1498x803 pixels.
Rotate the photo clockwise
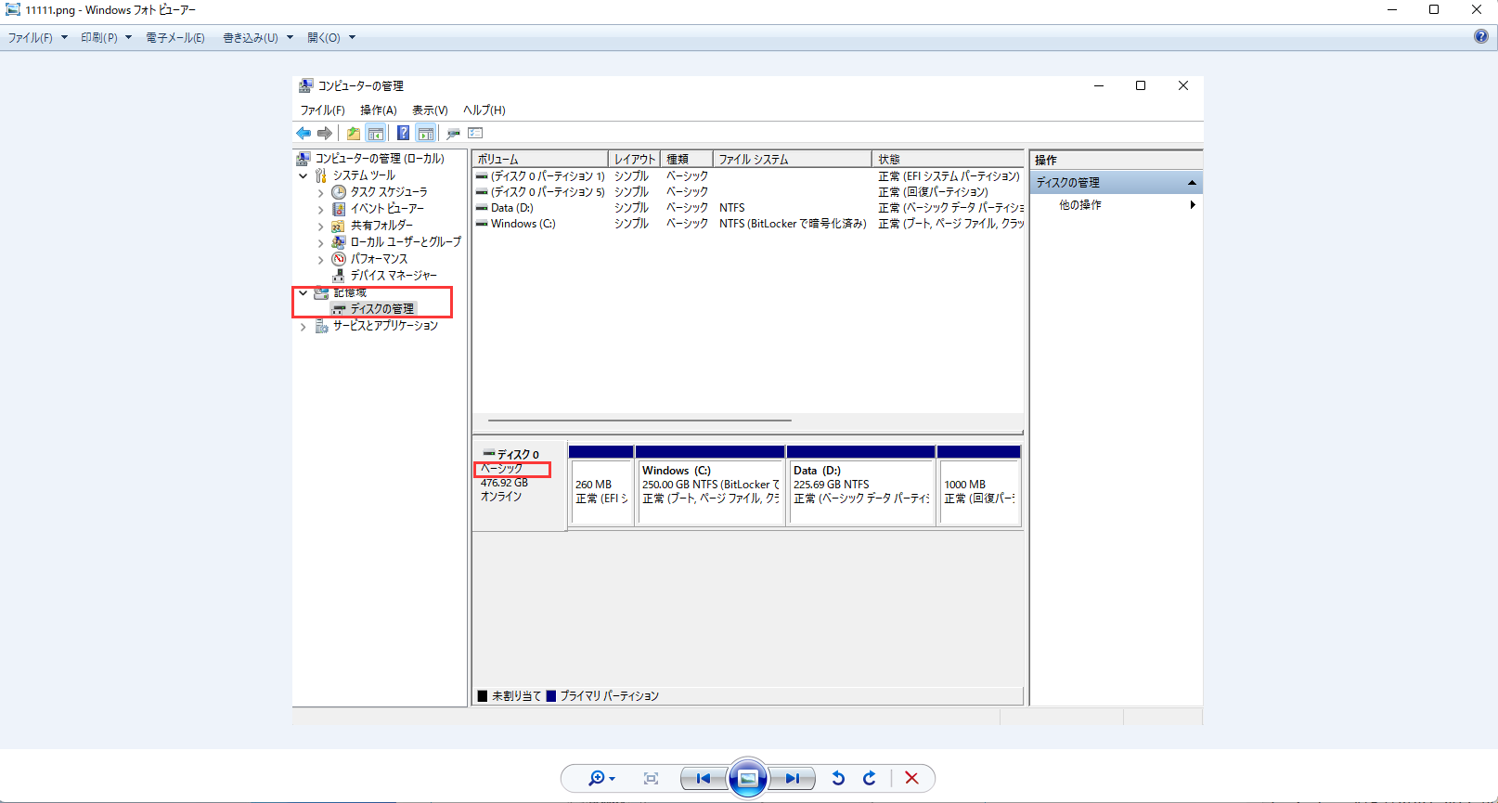coord(869,778)
